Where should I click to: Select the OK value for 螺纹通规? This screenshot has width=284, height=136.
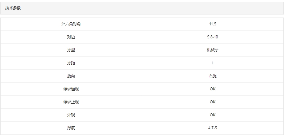point(212,89)
